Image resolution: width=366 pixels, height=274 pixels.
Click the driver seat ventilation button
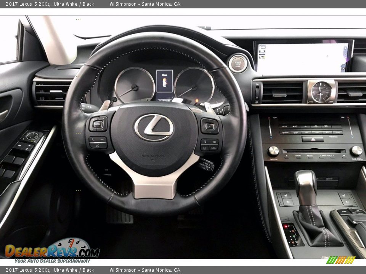pos(287,202)
